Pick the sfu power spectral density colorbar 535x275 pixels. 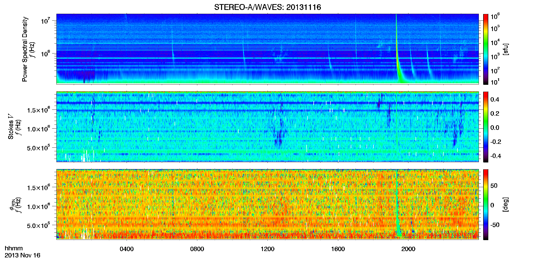[486, 49]
